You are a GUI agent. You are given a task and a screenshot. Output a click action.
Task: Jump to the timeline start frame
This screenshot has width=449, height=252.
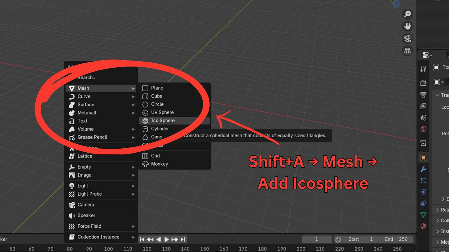[142, 239]
